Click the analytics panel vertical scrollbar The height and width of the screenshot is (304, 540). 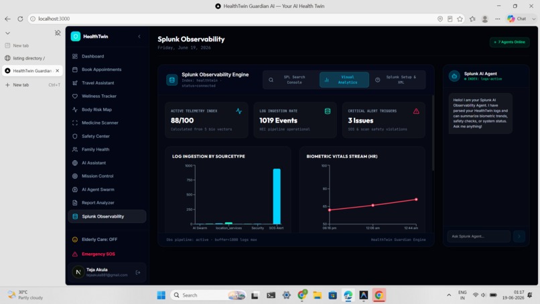(x=433, y=133)
